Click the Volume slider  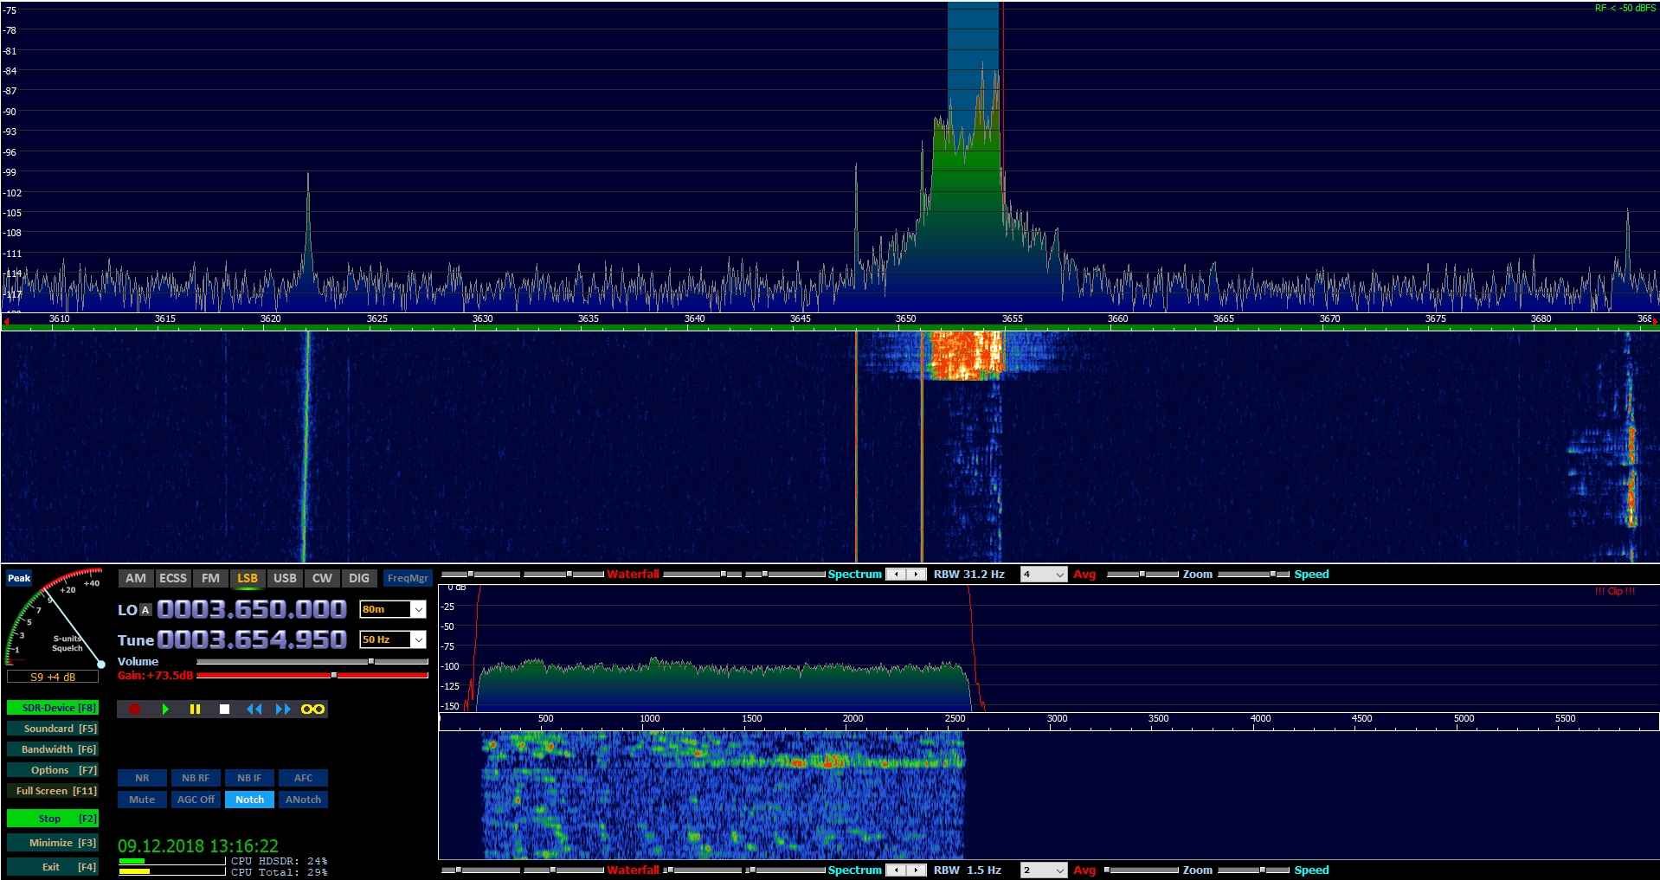click(312, 661)
